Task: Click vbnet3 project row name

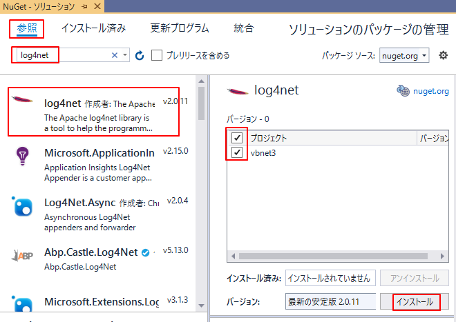Action: [263, 152]
